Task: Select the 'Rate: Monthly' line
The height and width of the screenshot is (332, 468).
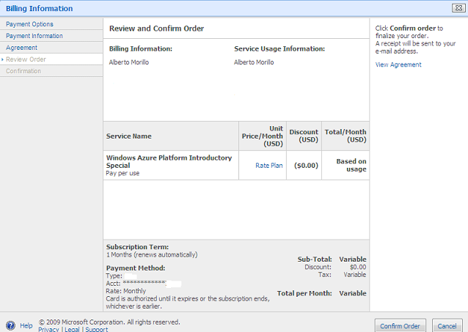Action: pos(126,291)
